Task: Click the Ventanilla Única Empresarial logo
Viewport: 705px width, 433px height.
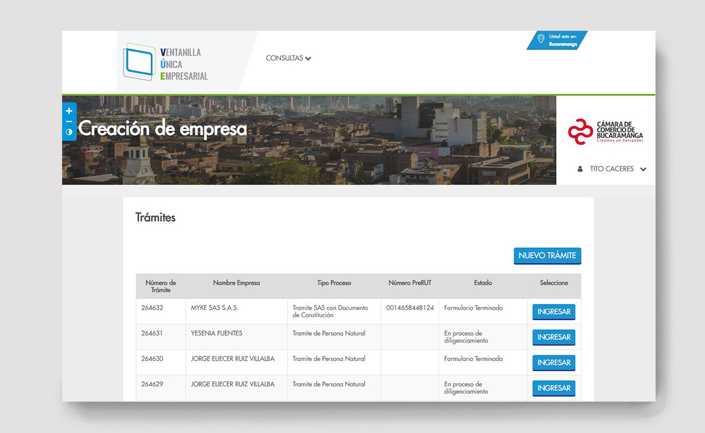Action: click(166, 63)
